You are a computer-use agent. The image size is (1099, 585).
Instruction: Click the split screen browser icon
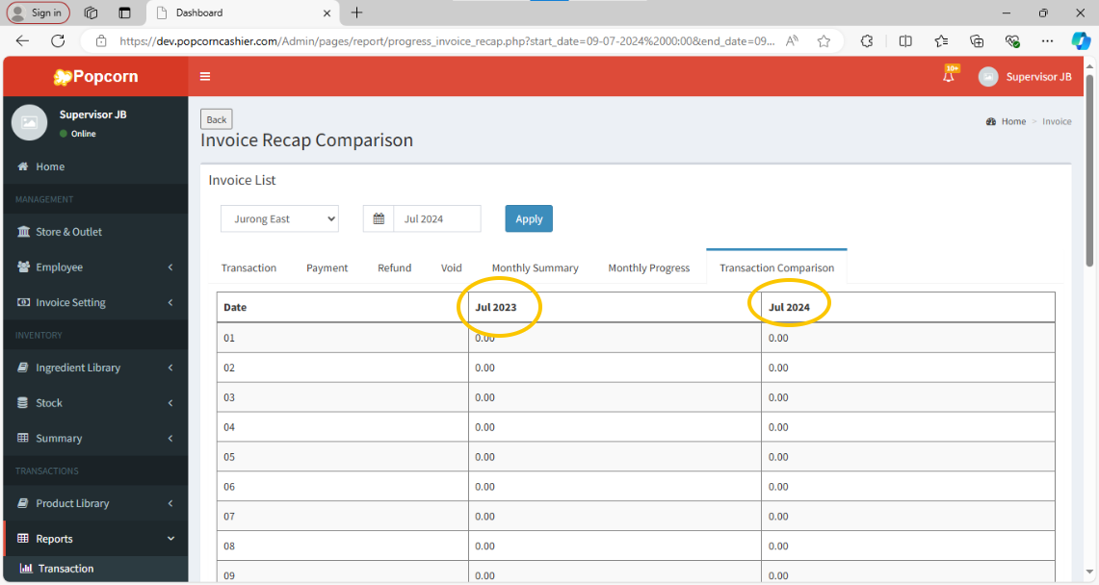tap(905, 41)
